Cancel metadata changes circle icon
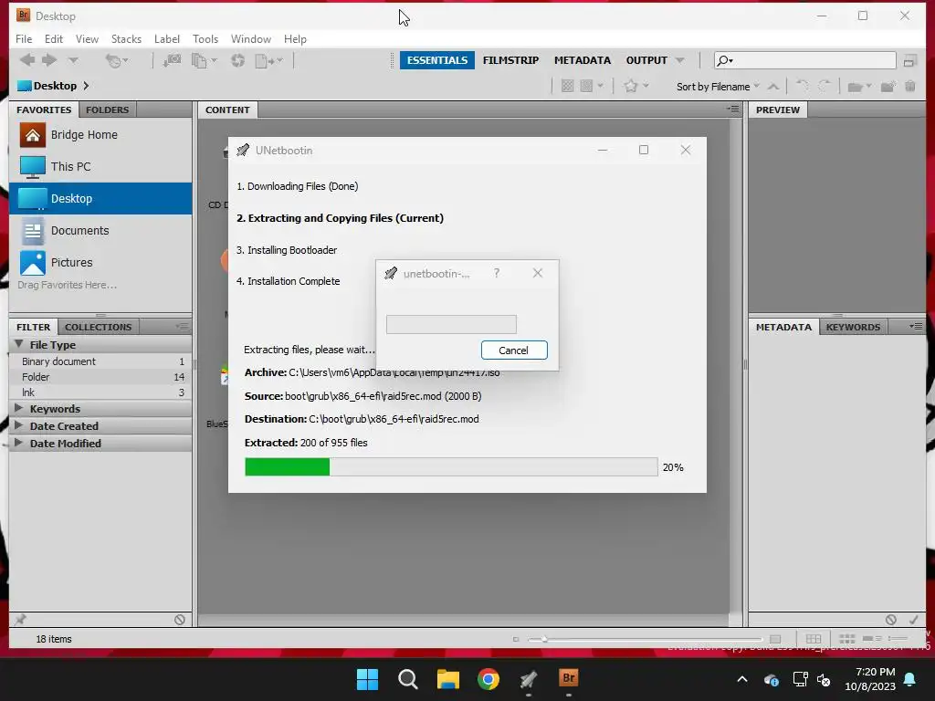 (x=891, y=620)
